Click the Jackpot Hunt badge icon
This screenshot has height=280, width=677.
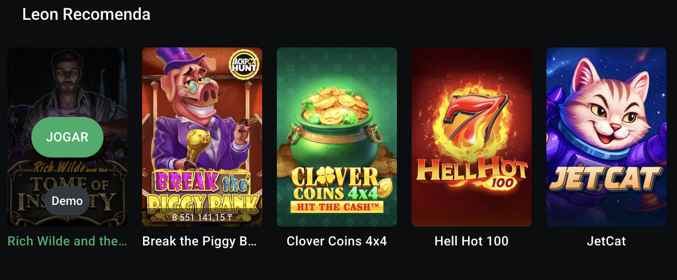[x=244, y=64]
